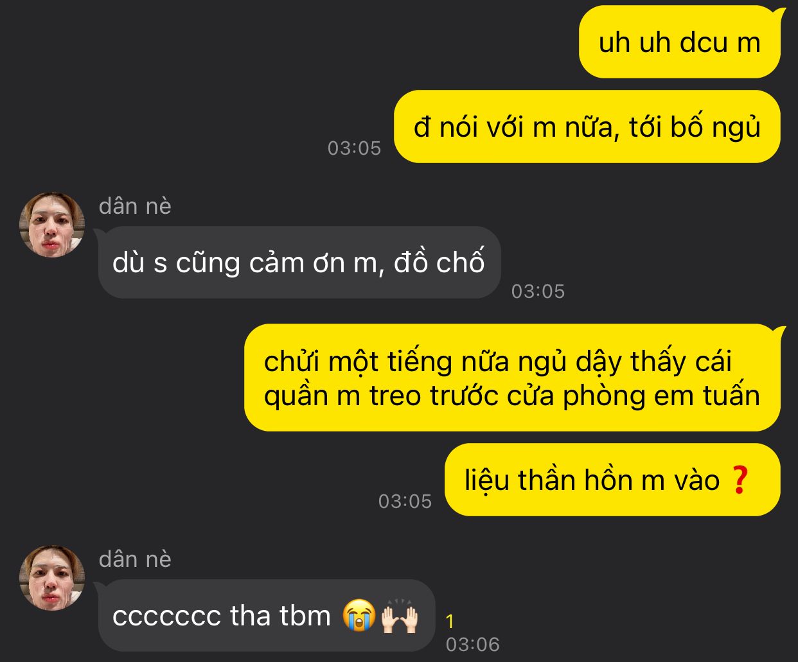
Task: Tap the crying face emoji
Action: click(x=359, y=616)
